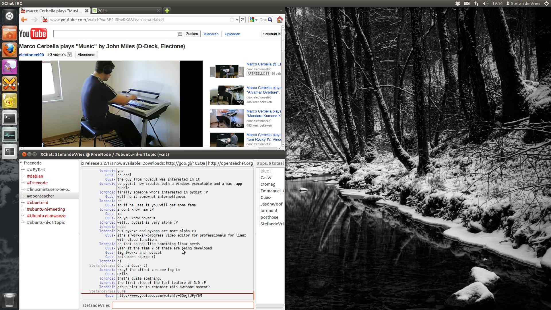This screenshot has width=551, height=310.
Task: Open the Ubuntu Dash home launcher icon
Action: tap(9, 16)
